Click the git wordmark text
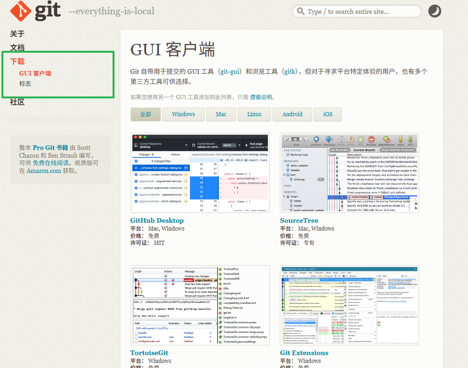 (x=48, y=11)
